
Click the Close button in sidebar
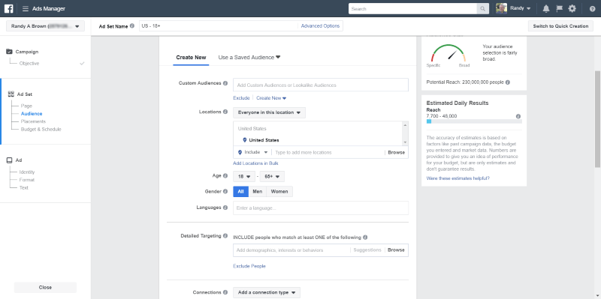pyautogui.click(x=45, y=288)
